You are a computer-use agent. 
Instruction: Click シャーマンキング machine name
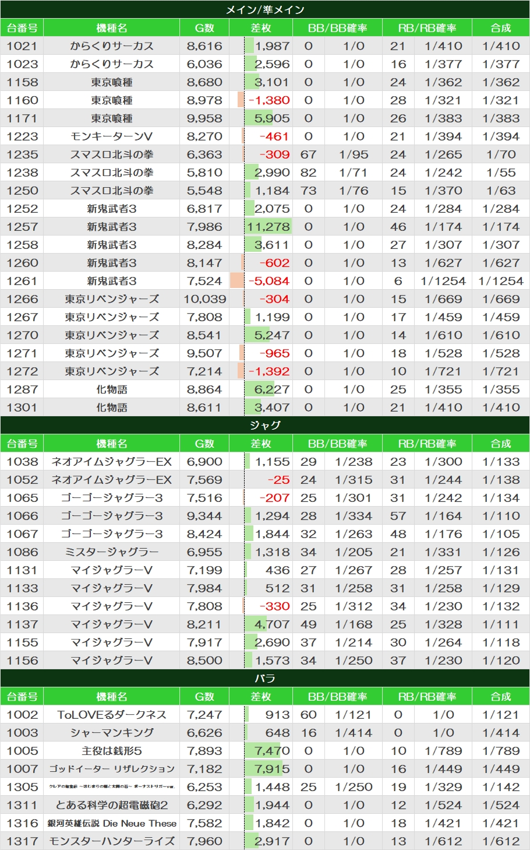point(112,733)
